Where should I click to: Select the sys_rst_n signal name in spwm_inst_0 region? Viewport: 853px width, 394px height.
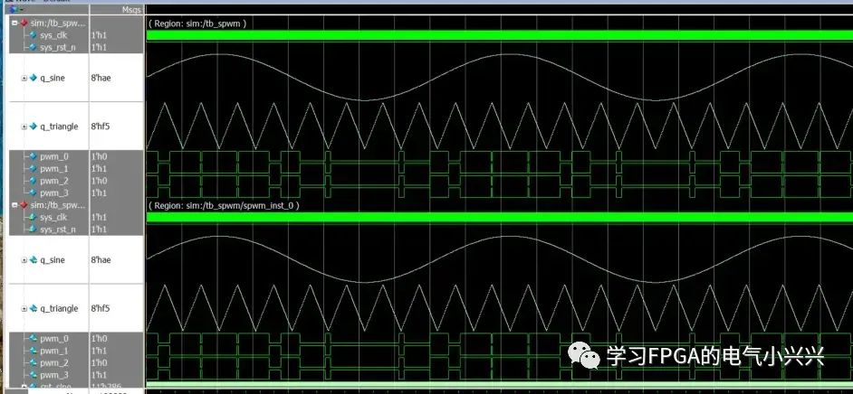pos(58,229)
